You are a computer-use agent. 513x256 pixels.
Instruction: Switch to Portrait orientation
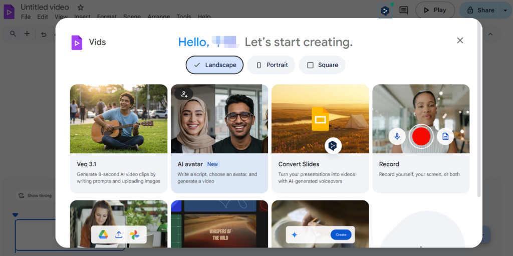272,65
